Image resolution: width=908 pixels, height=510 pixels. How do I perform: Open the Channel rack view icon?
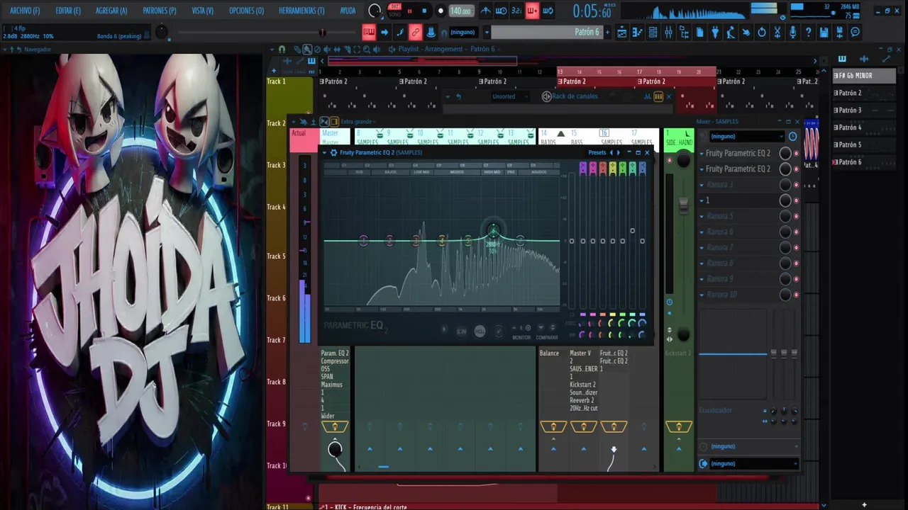653,32
